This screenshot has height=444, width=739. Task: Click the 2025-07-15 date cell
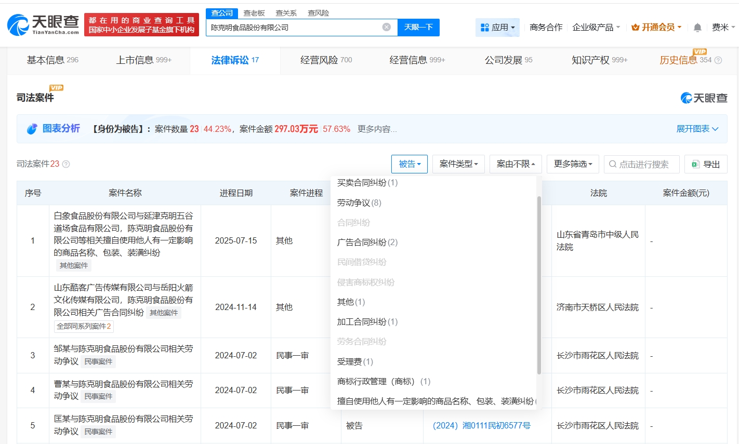(x=236, y=241)
